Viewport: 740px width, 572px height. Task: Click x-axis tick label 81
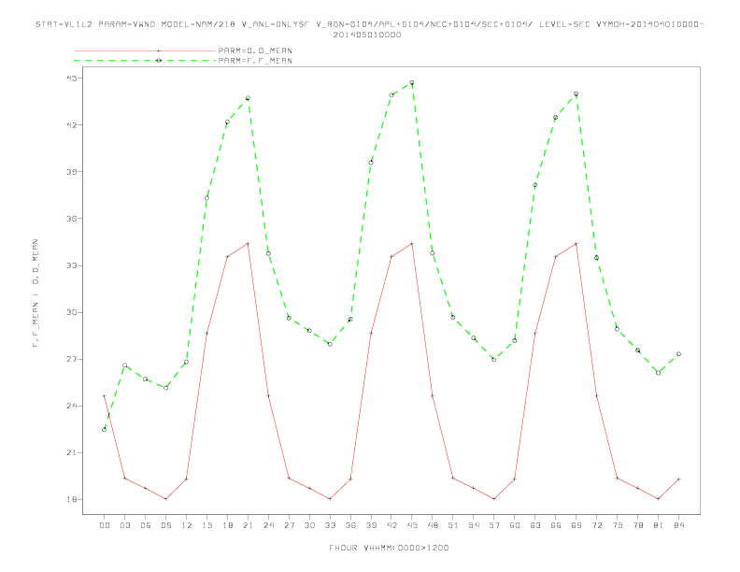659,525
